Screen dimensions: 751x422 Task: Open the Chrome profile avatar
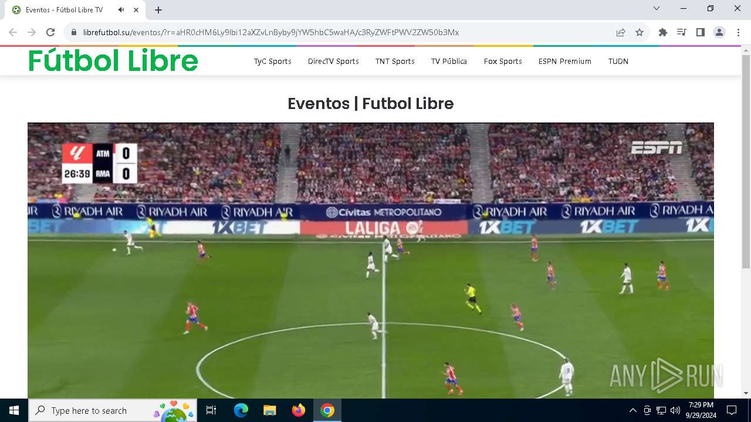(719, 32)
